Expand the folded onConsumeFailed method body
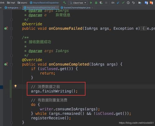 [x=11, y=29]
